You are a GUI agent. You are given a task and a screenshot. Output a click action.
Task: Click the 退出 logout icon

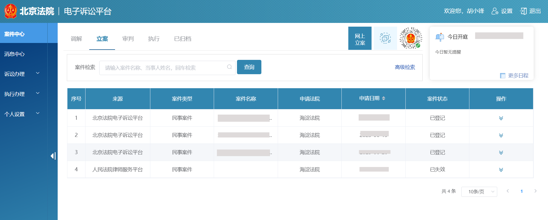523,11
